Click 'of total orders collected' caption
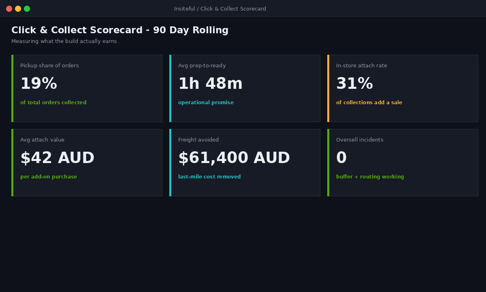Viewport: 486px width, 292px height. 53,103
